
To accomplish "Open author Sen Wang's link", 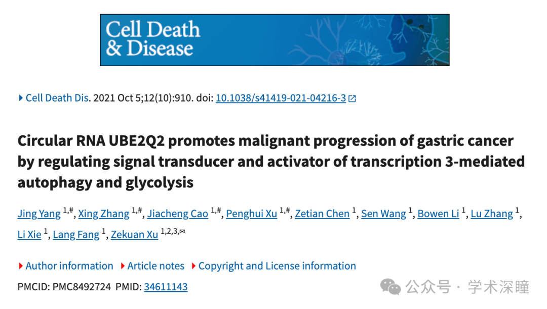I will click(x=384, y=214).
